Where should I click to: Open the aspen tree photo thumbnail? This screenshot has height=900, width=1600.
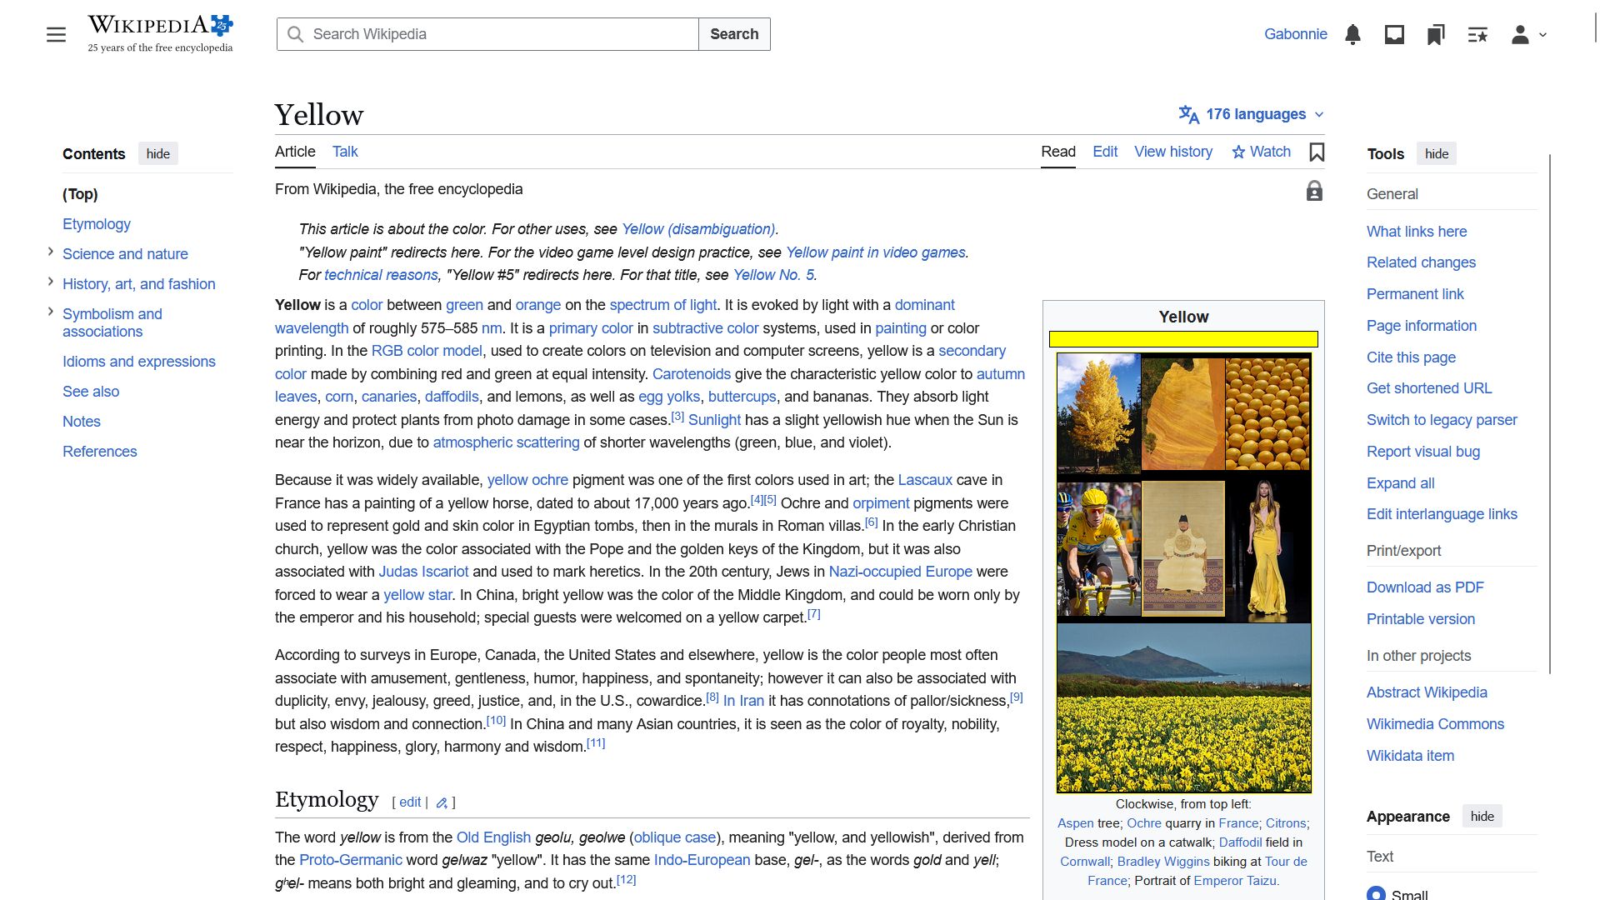1098,412
